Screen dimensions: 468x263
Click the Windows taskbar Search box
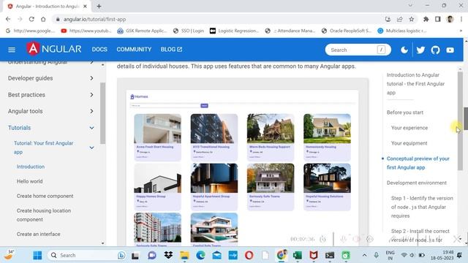pos(86,255)
